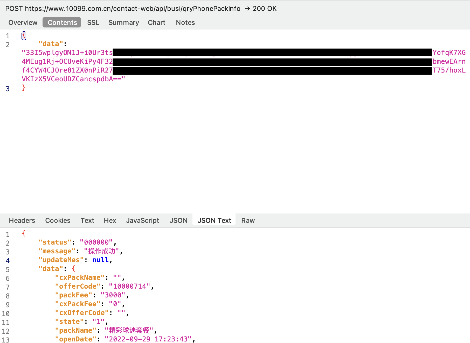Viewport: 470px width, 343px height.
Task: Select the Contents tab
Action: [62, 23]
